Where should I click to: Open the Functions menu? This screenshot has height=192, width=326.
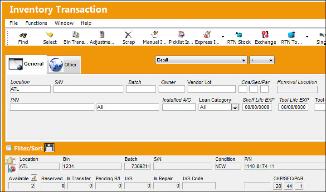(x=36, y=23)
